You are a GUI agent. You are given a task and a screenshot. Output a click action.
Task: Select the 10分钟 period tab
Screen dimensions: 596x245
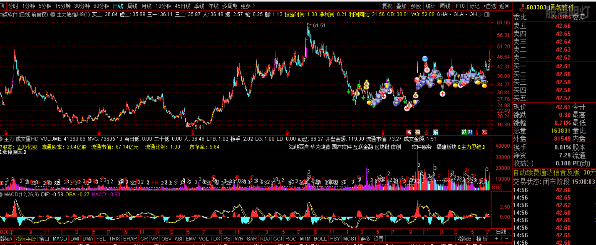click(163, 6)
